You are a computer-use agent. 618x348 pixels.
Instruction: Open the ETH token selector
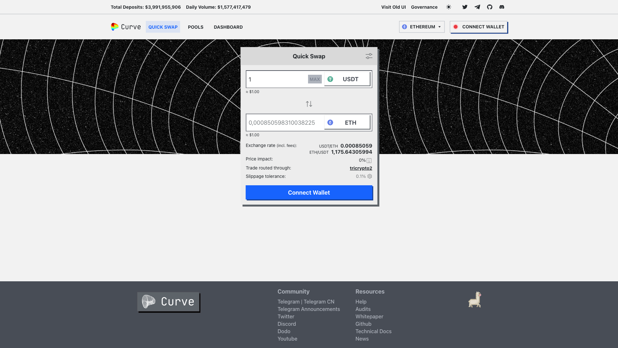[347, 122]
